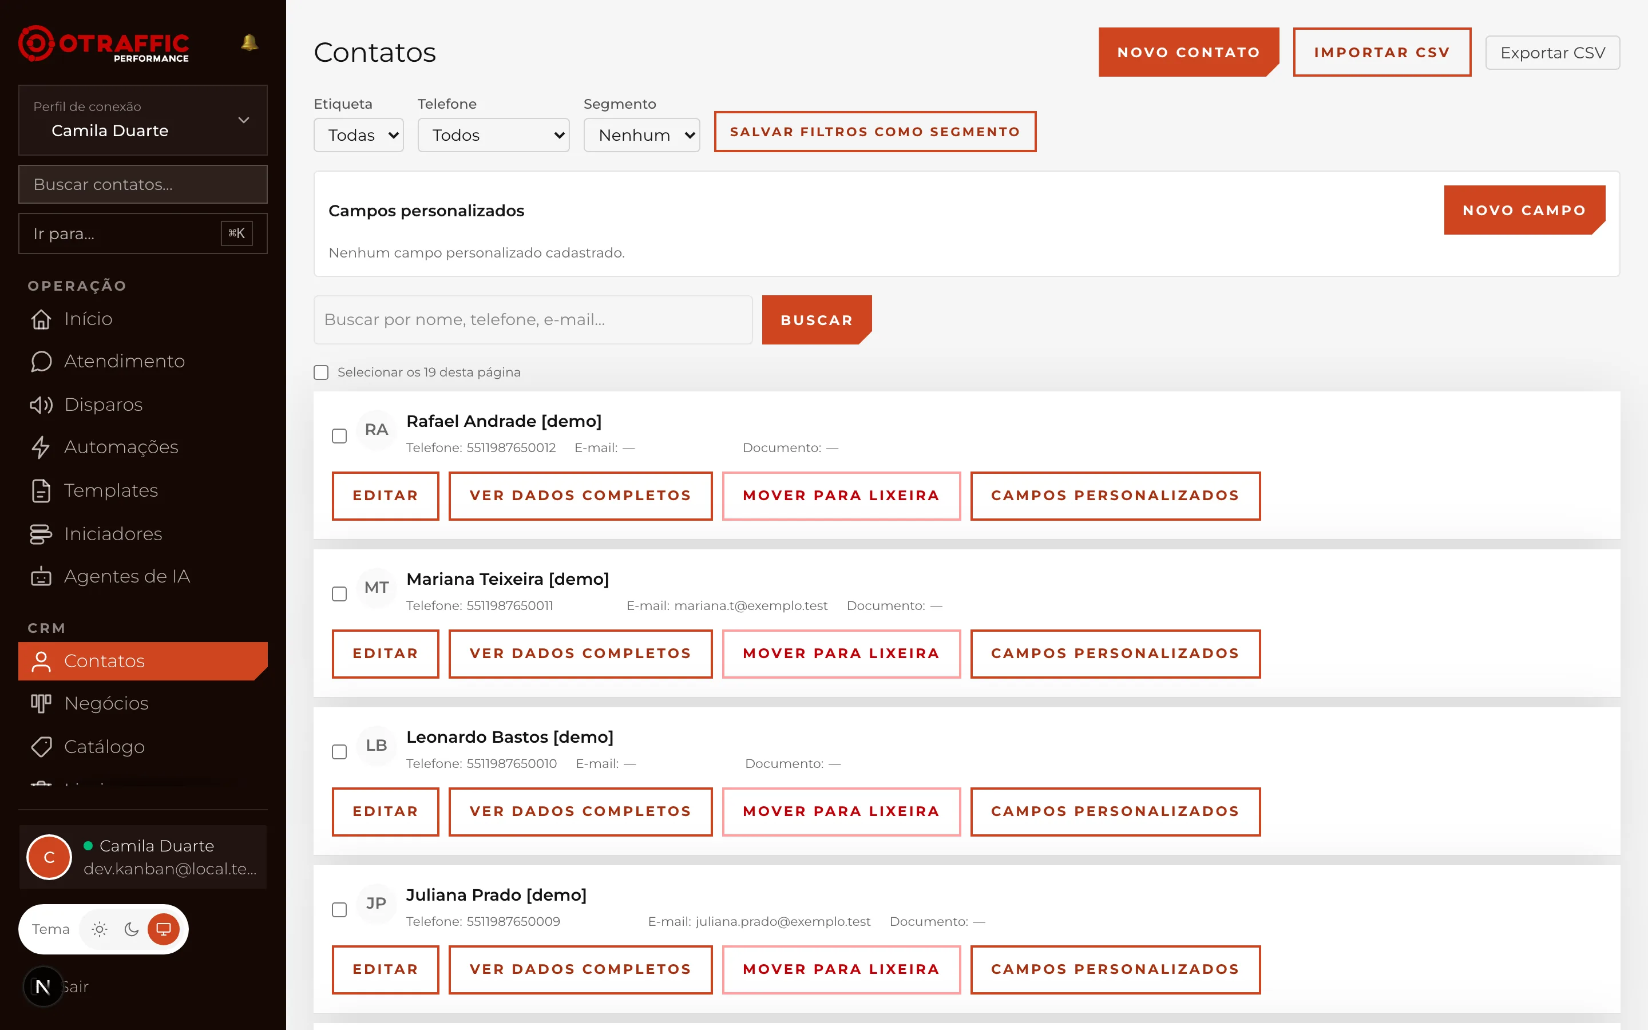Screen dimensions: 1648x1030
Task: Go to Início in sidebar
Action: click(x=143, y=319)
